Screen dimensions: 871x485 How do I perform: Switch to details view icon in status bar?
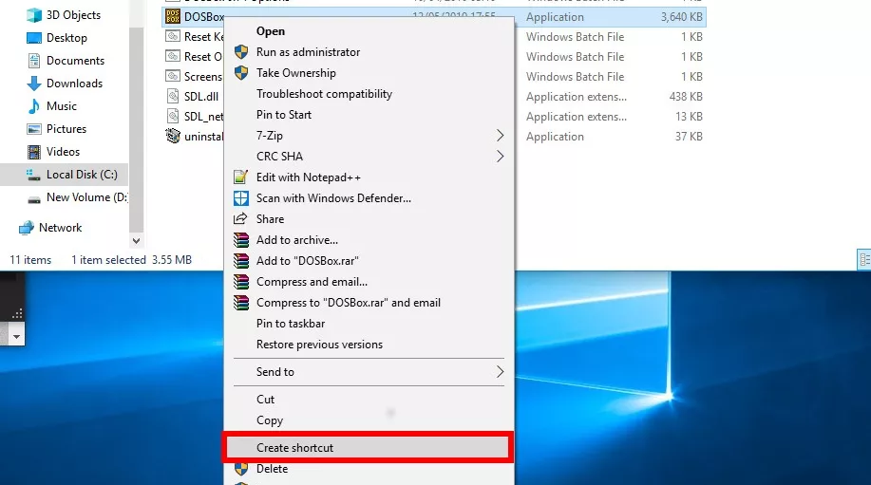(x=864, y=259)
